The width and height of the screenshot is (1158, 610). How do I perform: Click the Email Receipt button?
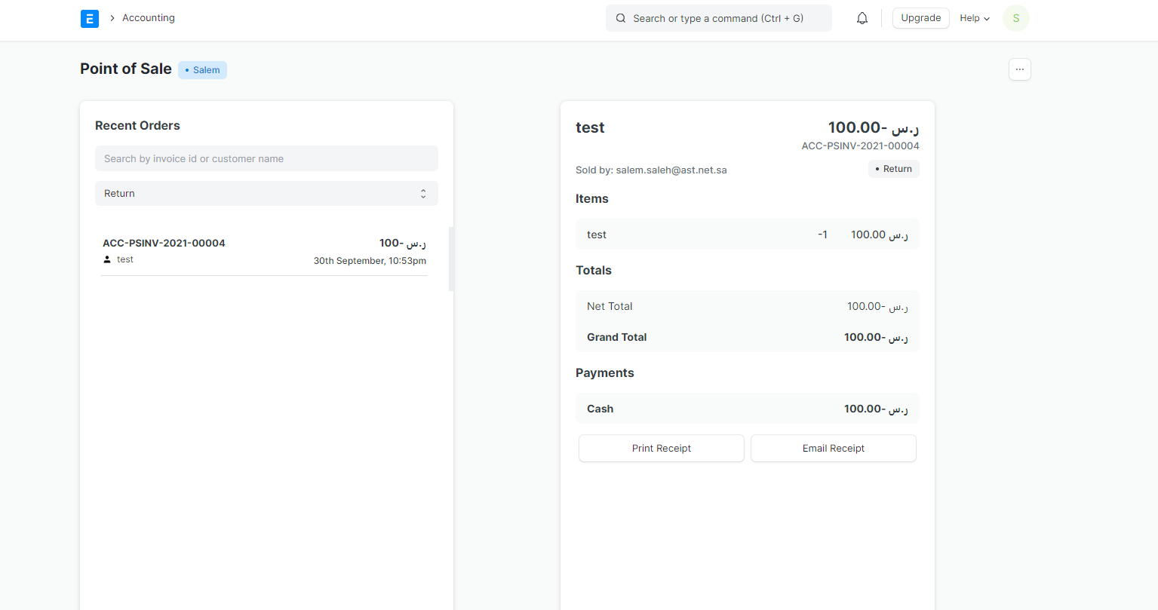point(833,448)
